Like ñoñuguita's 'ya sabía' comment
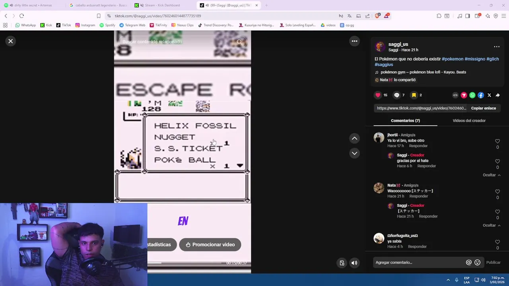 [x=497, y=242]
